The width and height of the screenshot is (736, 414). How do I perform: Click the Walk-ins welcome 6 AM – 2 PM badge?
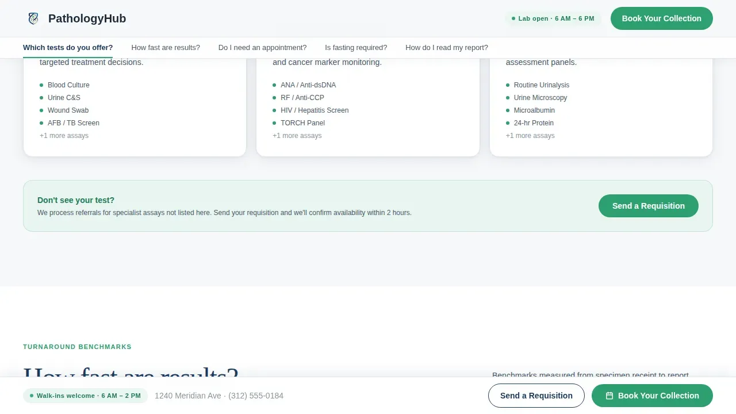coord(85,396)
